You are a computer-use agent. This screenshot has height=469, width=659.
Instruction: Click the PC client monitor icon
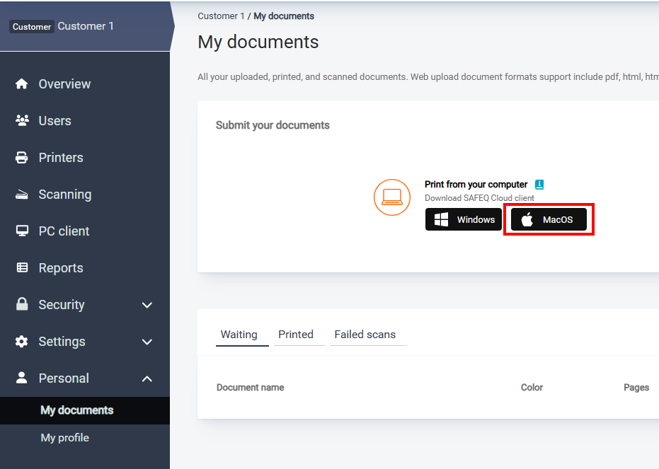[22, 231]
